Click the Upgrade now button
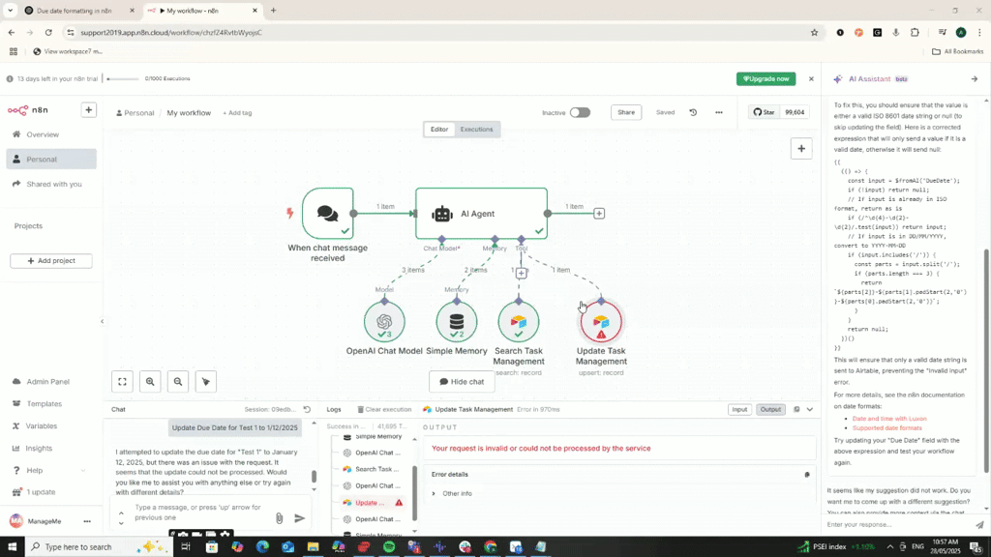The image size is (991, 557). click(x=766, y=78)
